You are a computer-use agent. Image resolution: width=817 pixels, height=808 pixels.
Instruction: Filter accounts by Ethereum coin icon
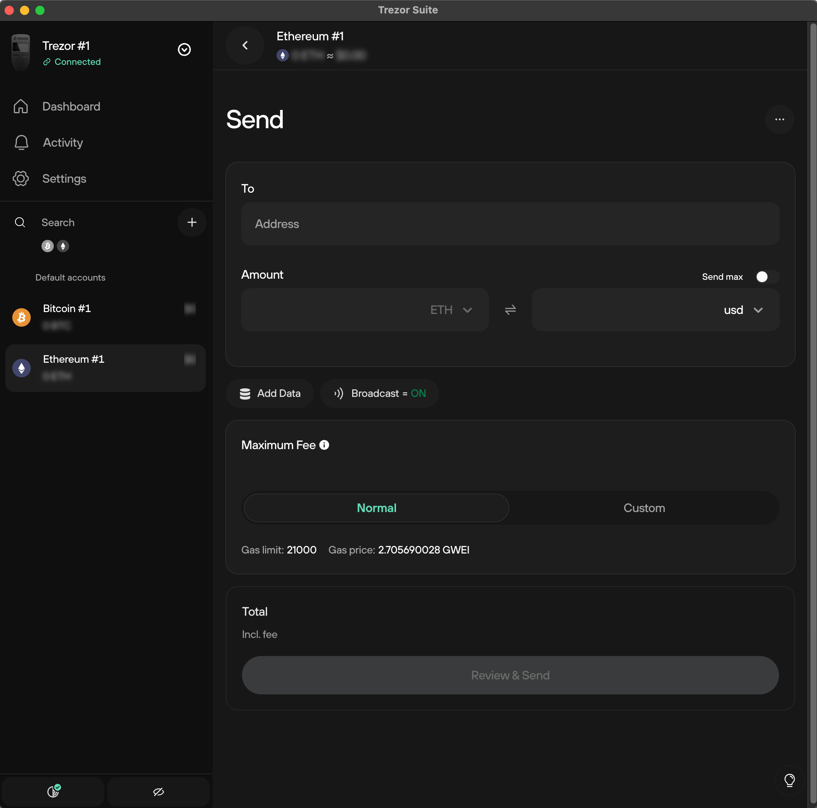(x=63, y=246)
